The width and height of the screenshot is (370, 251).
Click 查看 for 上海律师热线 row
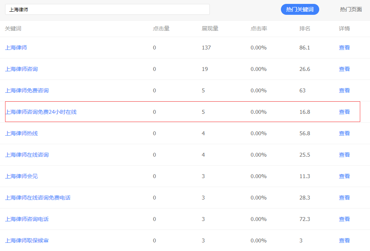tap(344, 133)
